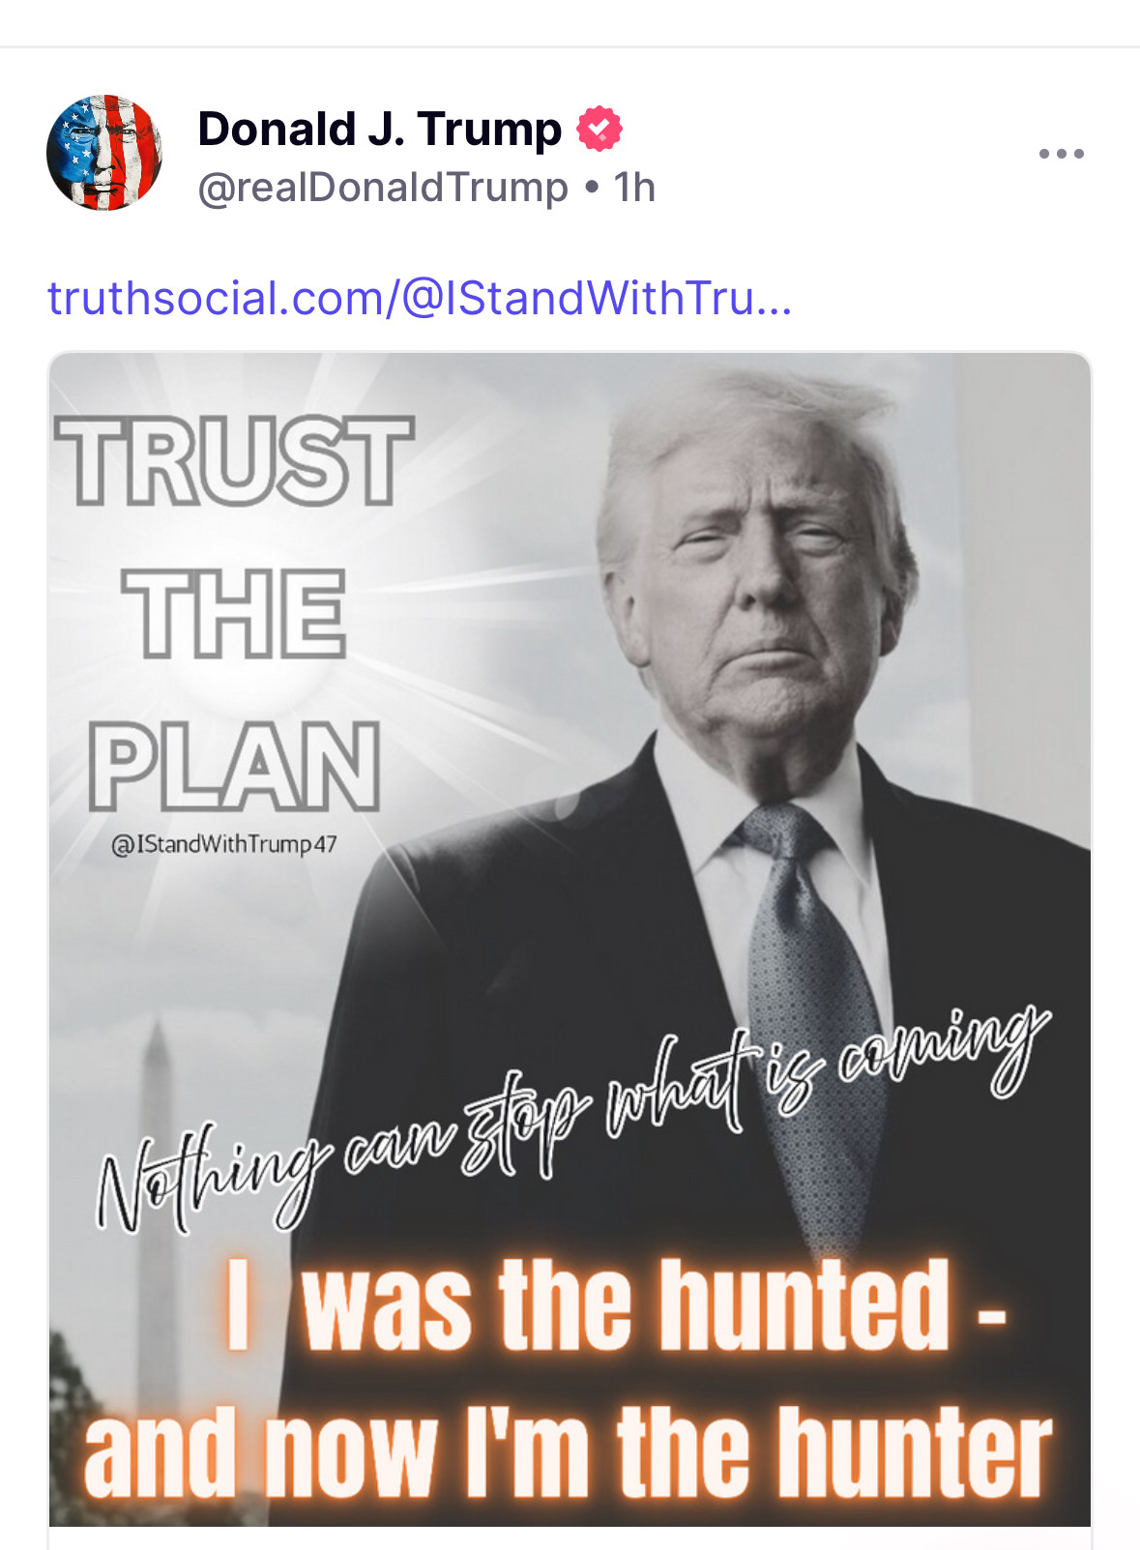Screen dimensions: 1140x1550
Task: Click the @IStandWithTrump47 watermark in the image
Action: coord(224,844)
